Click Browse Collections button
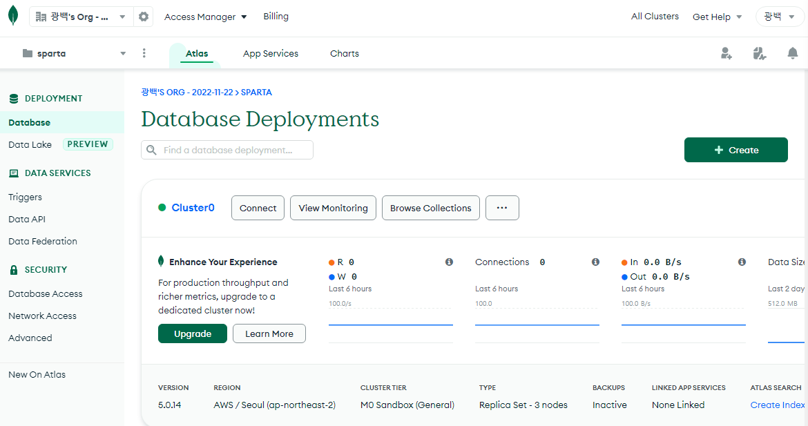 point(431,208)
